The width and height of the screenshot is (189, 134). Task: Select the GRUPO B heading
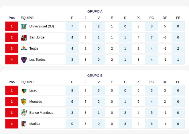pyautogui.click(x=95, y=76)
